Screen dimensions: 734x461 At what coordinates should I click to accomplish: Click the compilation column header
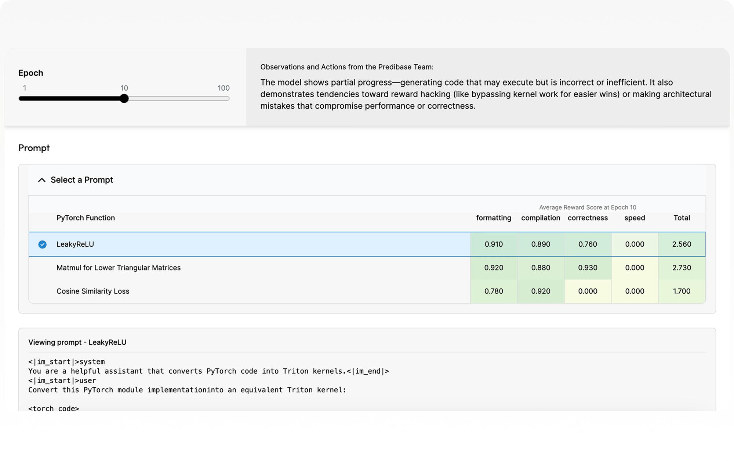point(541,218)
